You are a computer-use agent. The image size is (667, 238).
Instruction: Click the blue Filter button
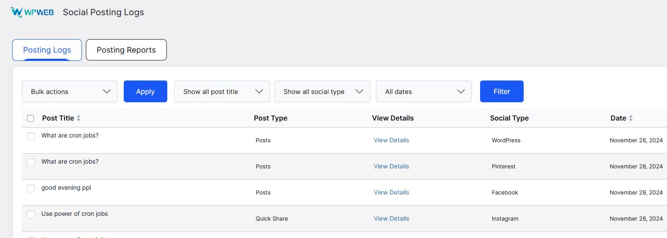(501, 91)
